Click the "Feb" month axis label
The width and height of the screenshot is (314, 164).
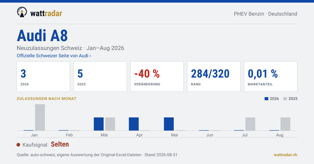click(x=69, y=135)
